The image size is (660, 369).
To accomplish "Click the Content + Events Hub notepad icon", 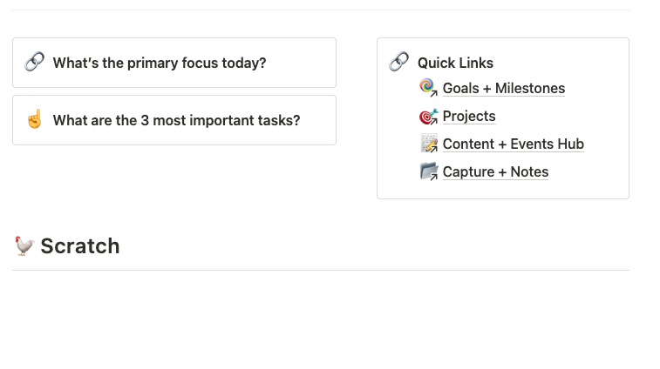I will pos(428,144).
